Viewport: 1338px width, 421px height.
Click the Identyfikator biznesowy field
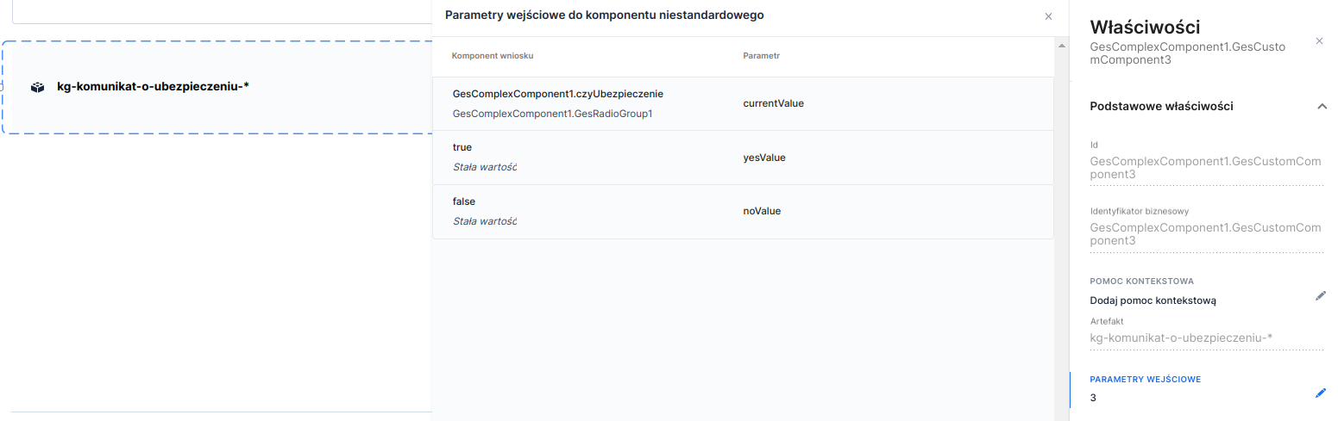click(x=1205, y=233)
